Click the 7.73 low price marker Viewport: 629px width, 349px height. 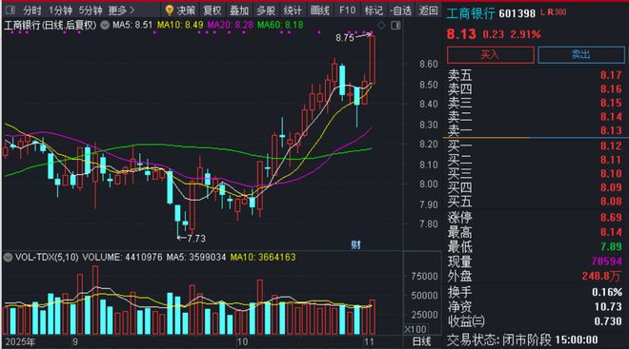(x=196, y=239)
